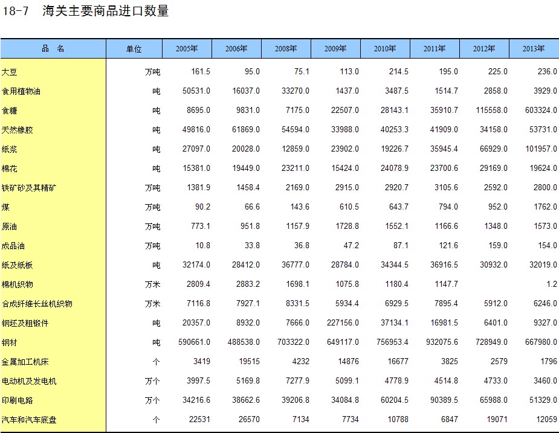Click the 2005年 column header
Image resolution: width=559 pixels, height=433 pixels.
187,48
